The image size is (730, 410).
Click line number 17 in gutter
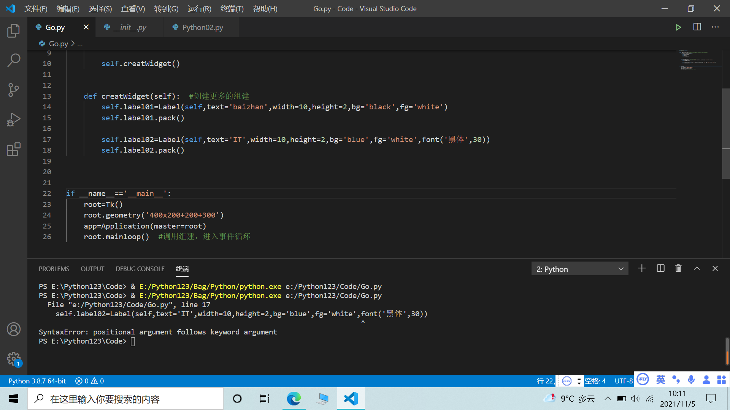point(47,140)
